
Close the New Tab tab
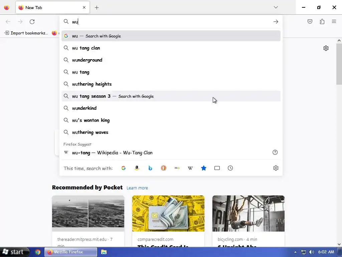coord(84,7)
